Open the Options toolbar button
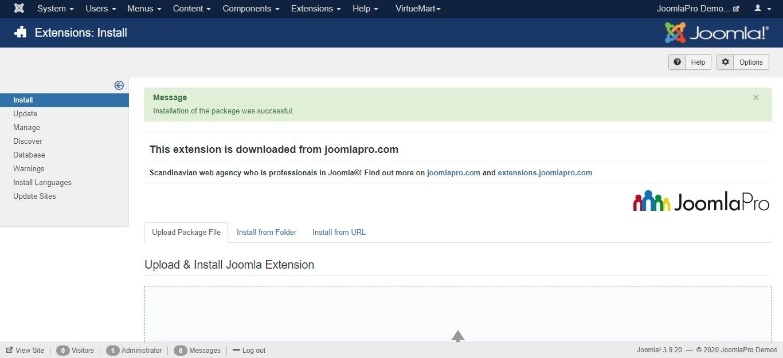This screenshot has width=783, height=358. coord(743,62)
